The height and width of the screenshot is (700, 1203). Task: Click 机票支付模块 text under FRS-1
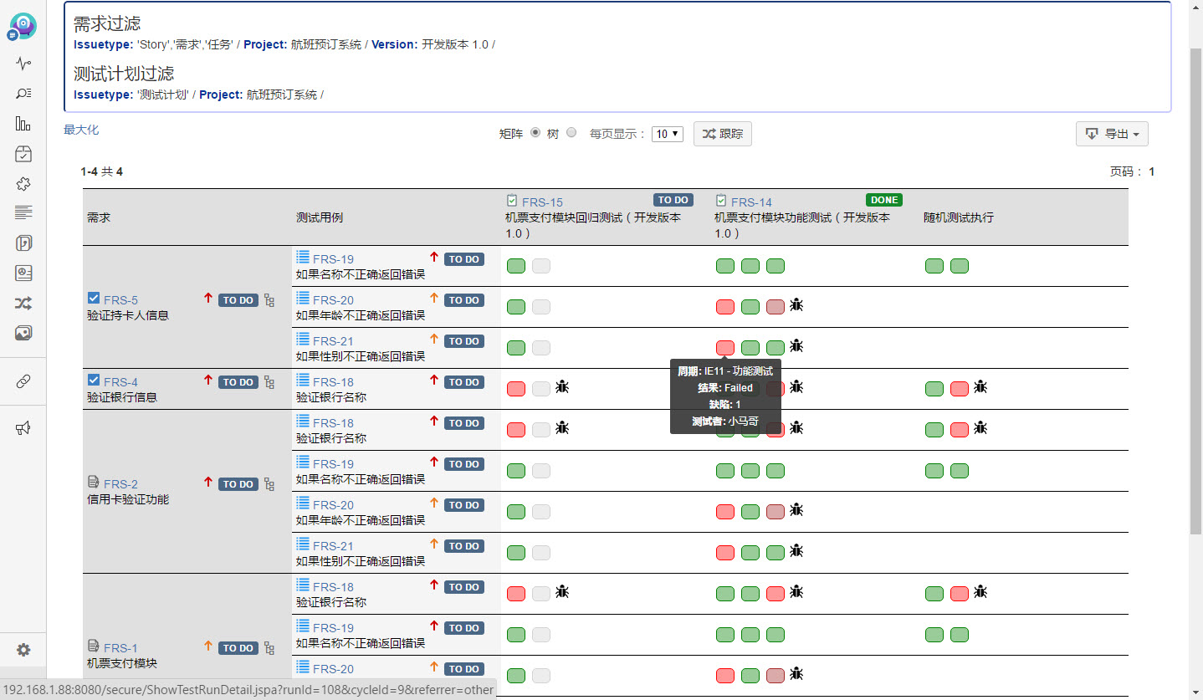[122, 663]
